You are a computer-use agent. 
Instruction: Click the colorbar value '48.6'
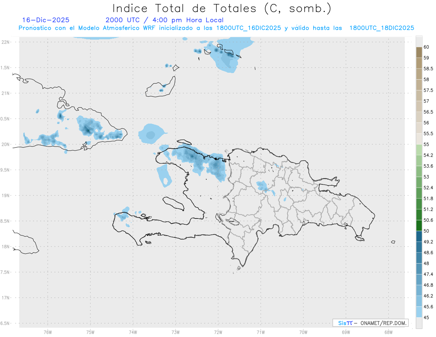click(428, 252)
